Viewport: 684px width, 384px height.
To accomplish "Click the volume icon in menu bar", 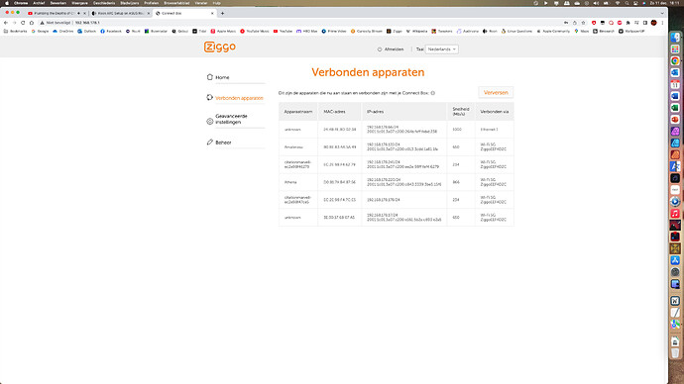I will pos(597,3).
